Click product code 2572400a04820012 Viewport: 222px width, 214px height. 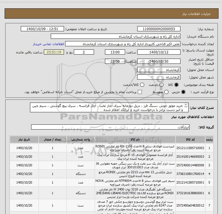point(190,205)
